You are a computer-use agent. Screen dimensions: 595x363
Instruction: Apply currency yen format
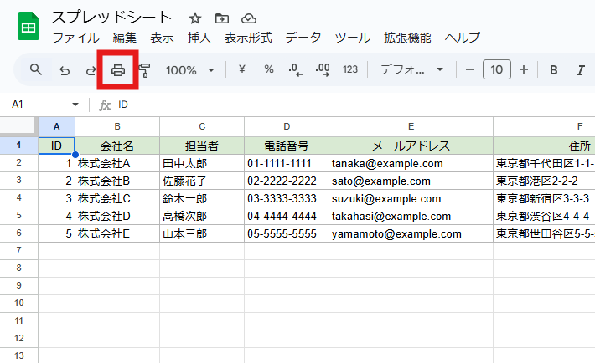pyautogui.click(x=242, y=69)
